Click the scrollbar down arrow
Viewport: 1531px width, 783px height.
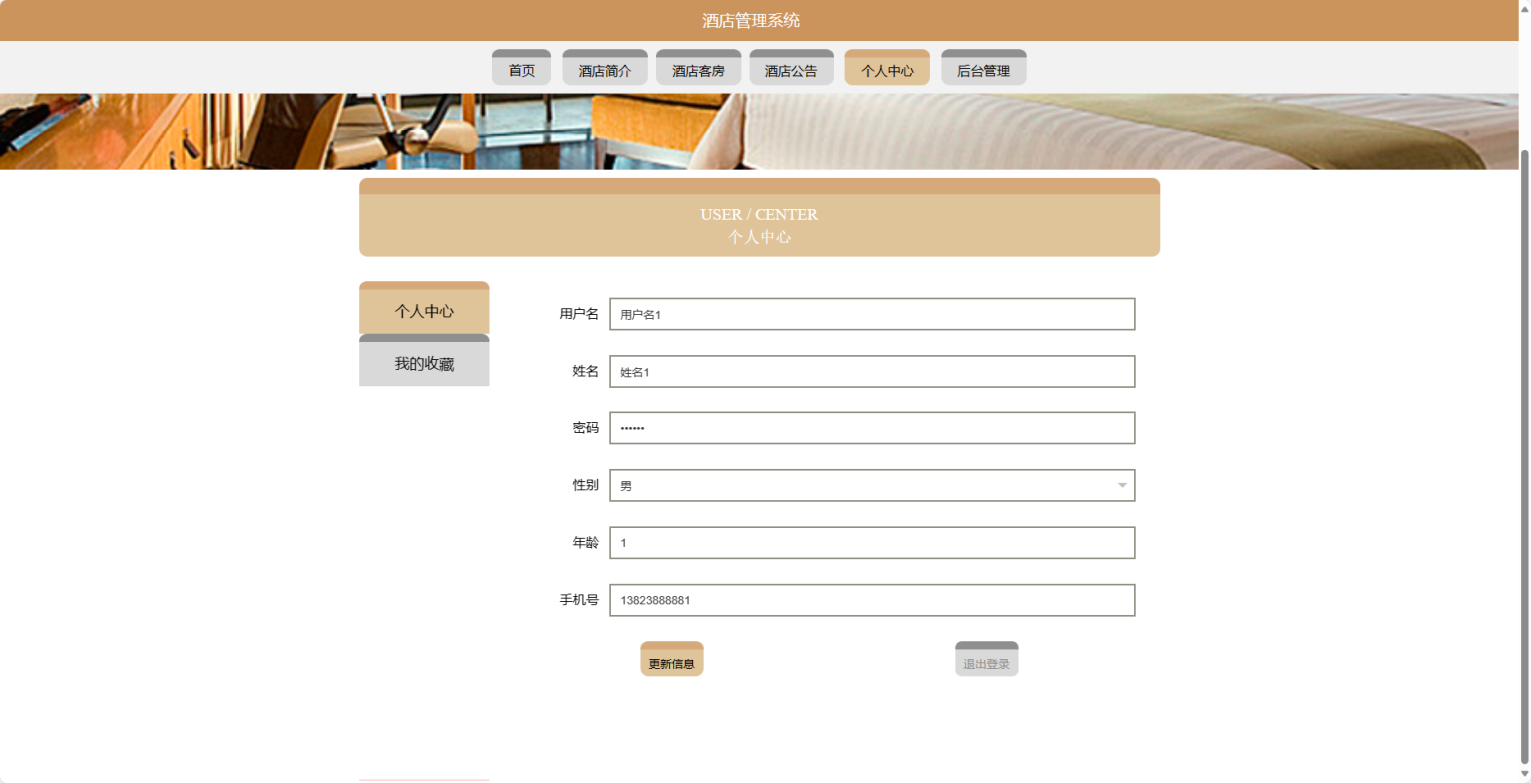pos(1524,774)
